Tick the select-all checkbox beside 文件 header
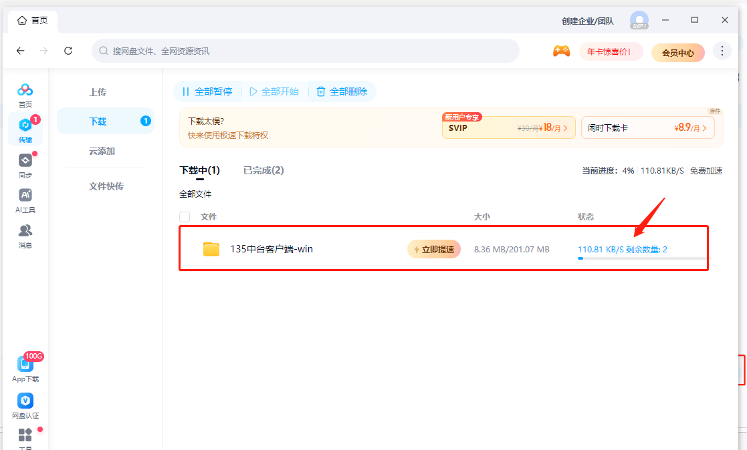747x450 pixels. point(185,217)
